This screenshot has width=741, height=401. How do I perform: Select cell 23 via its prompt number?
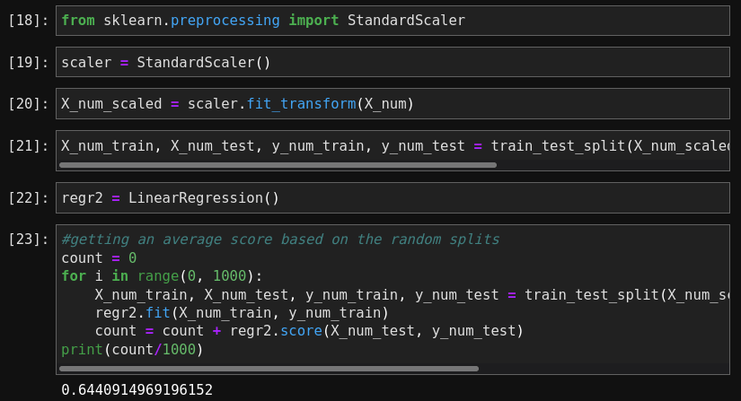click(x=29, y=240)
